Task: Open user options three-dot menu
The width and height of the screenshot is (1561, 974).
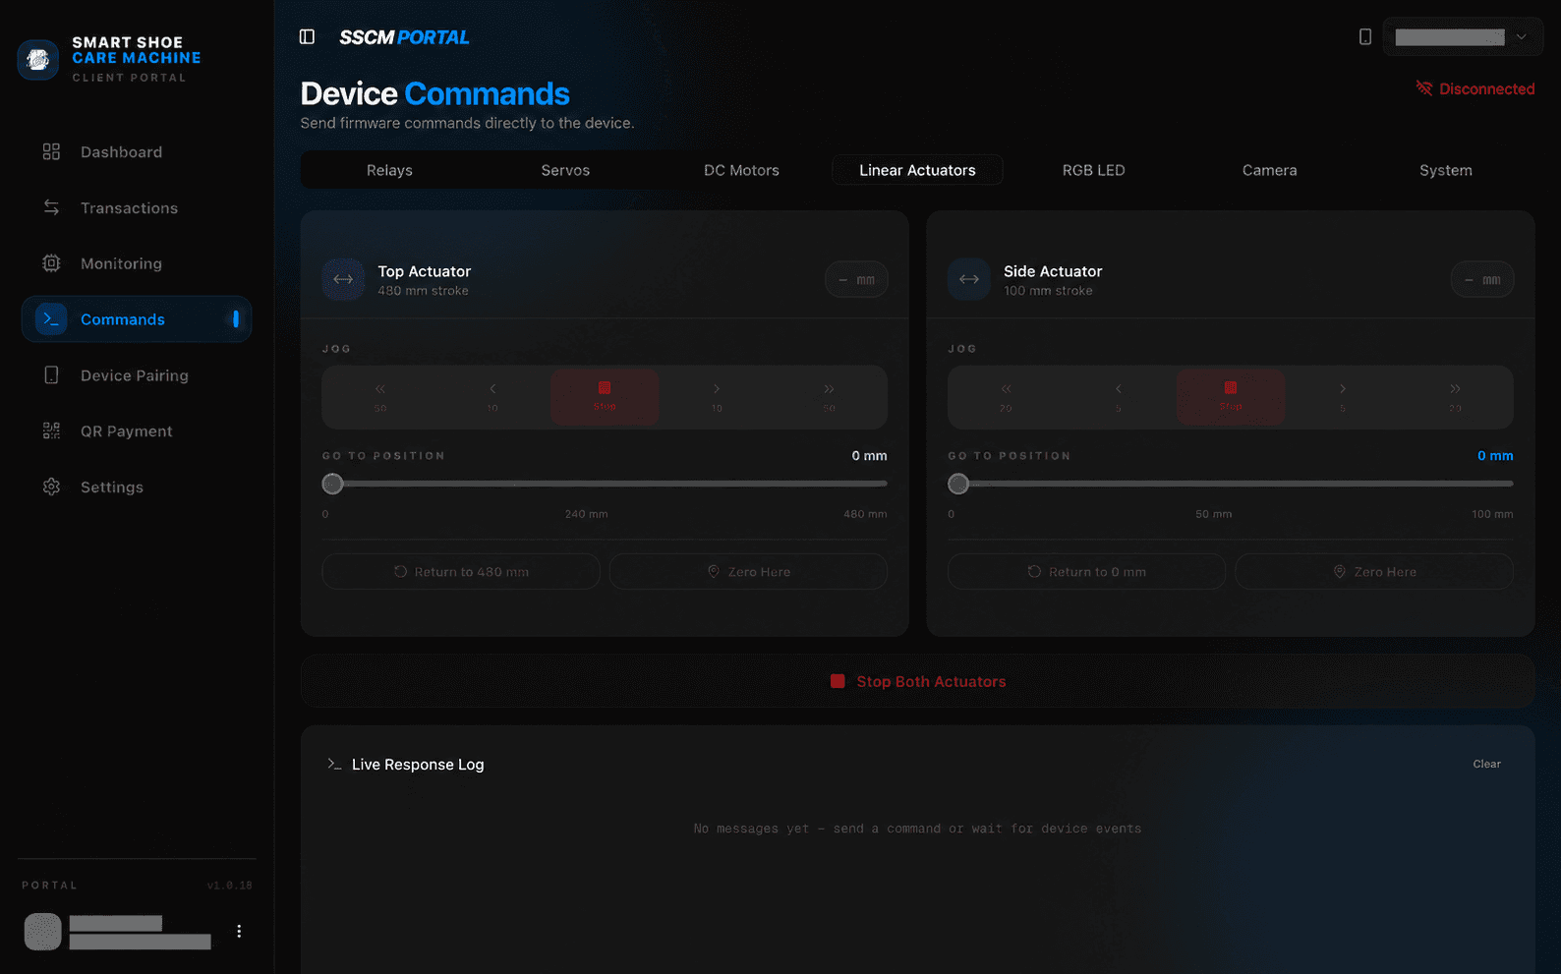Action: pos(239,931)
